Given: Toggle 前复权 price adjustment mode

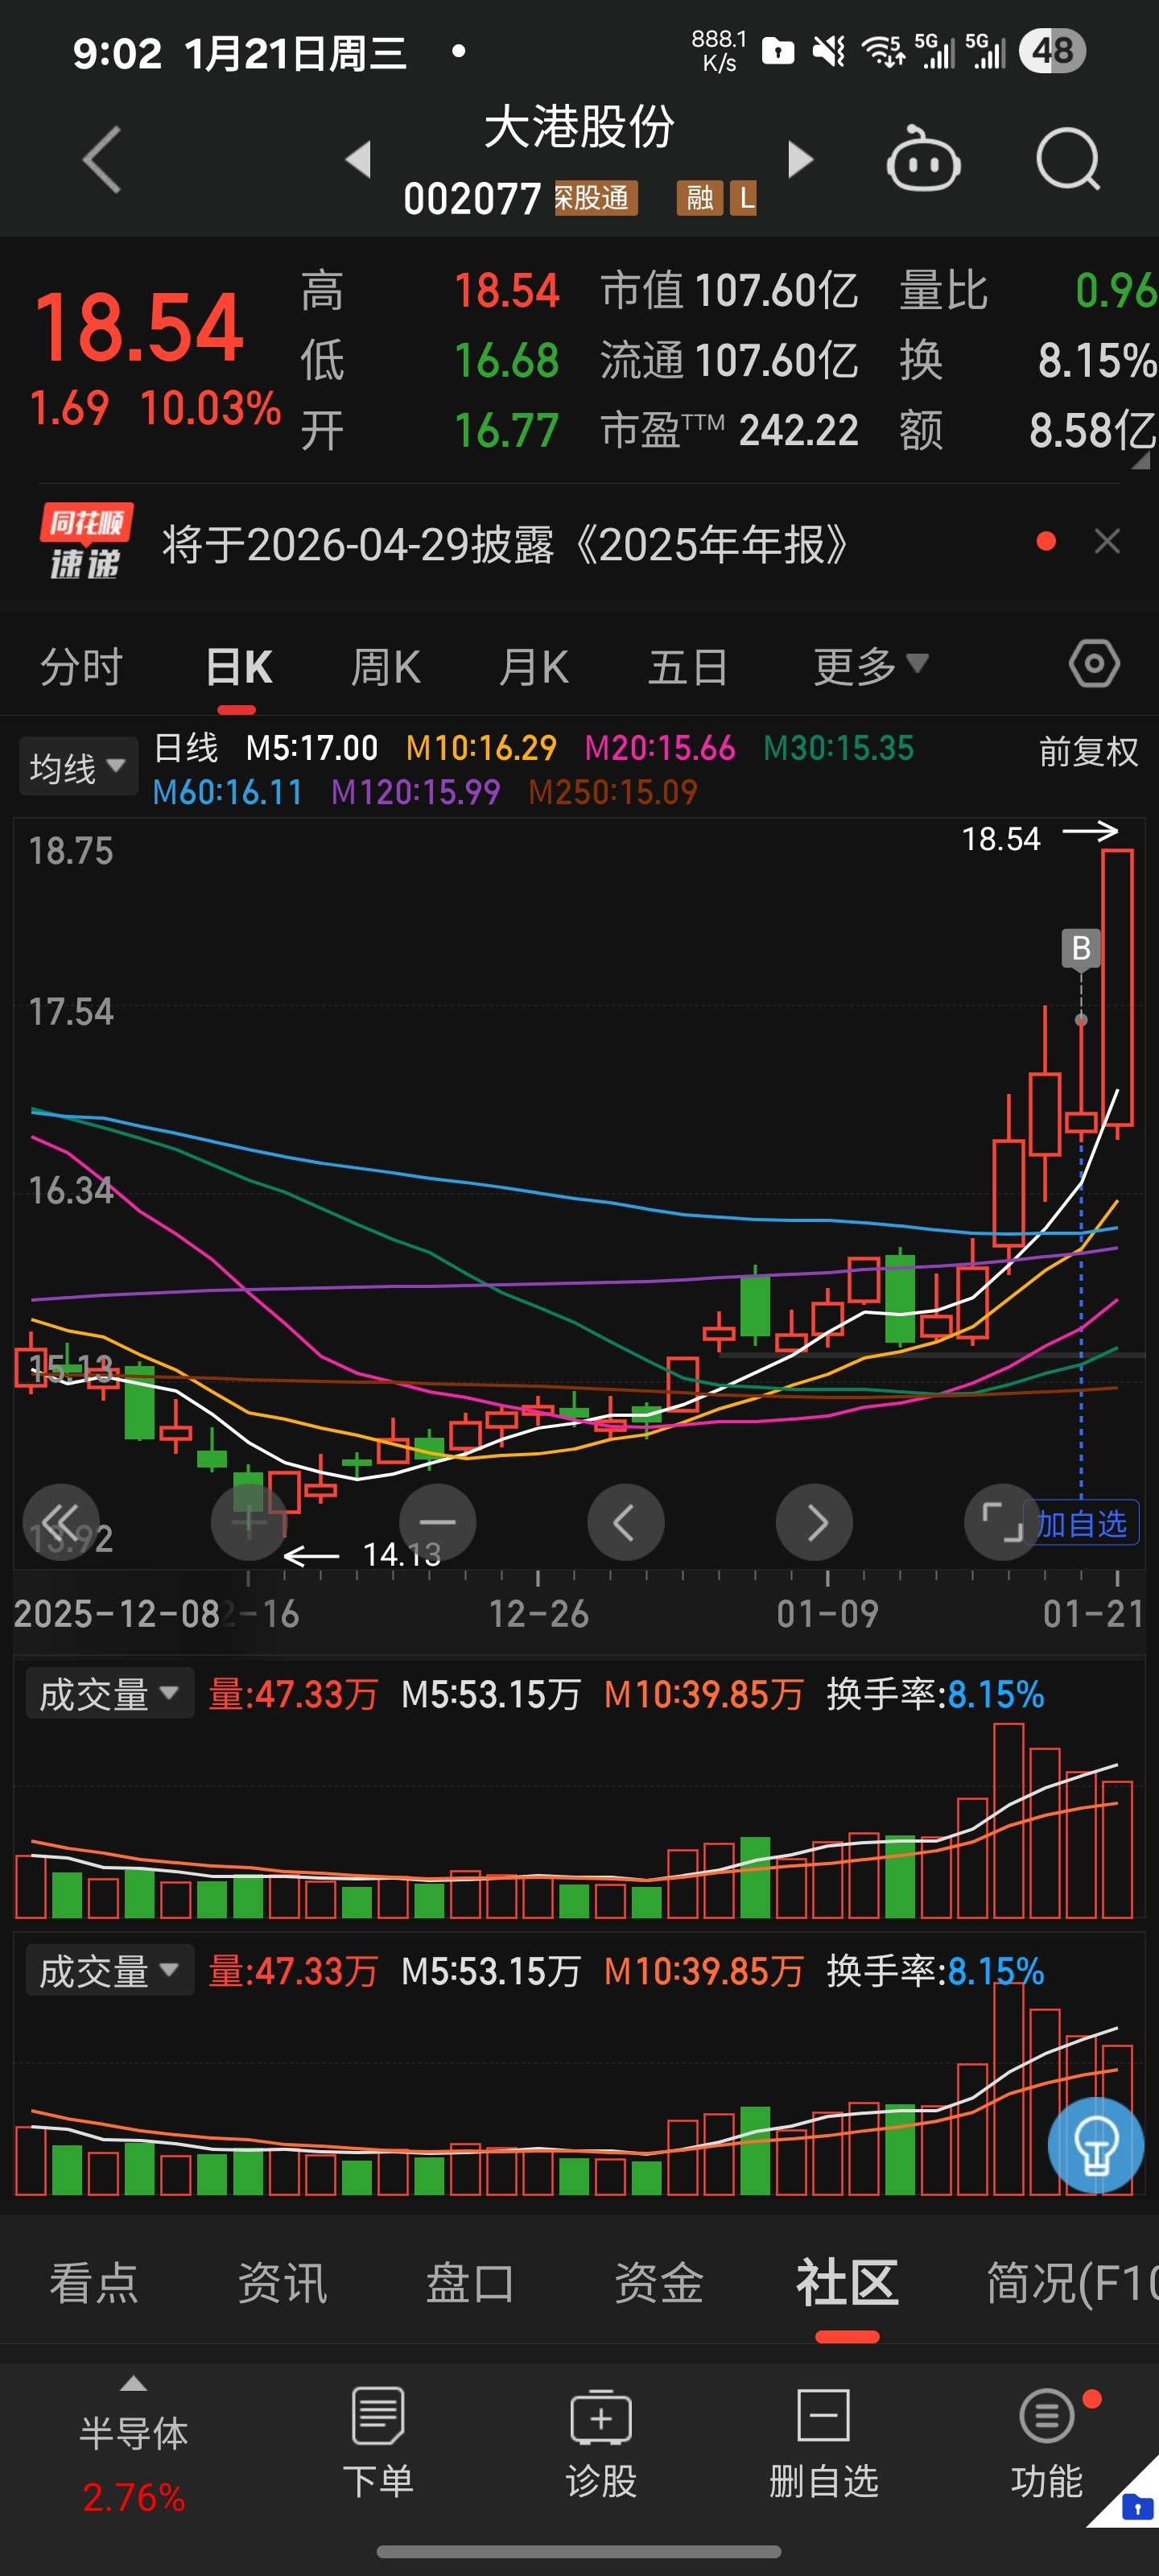Looking at the screenshot, I should 1088,751.
